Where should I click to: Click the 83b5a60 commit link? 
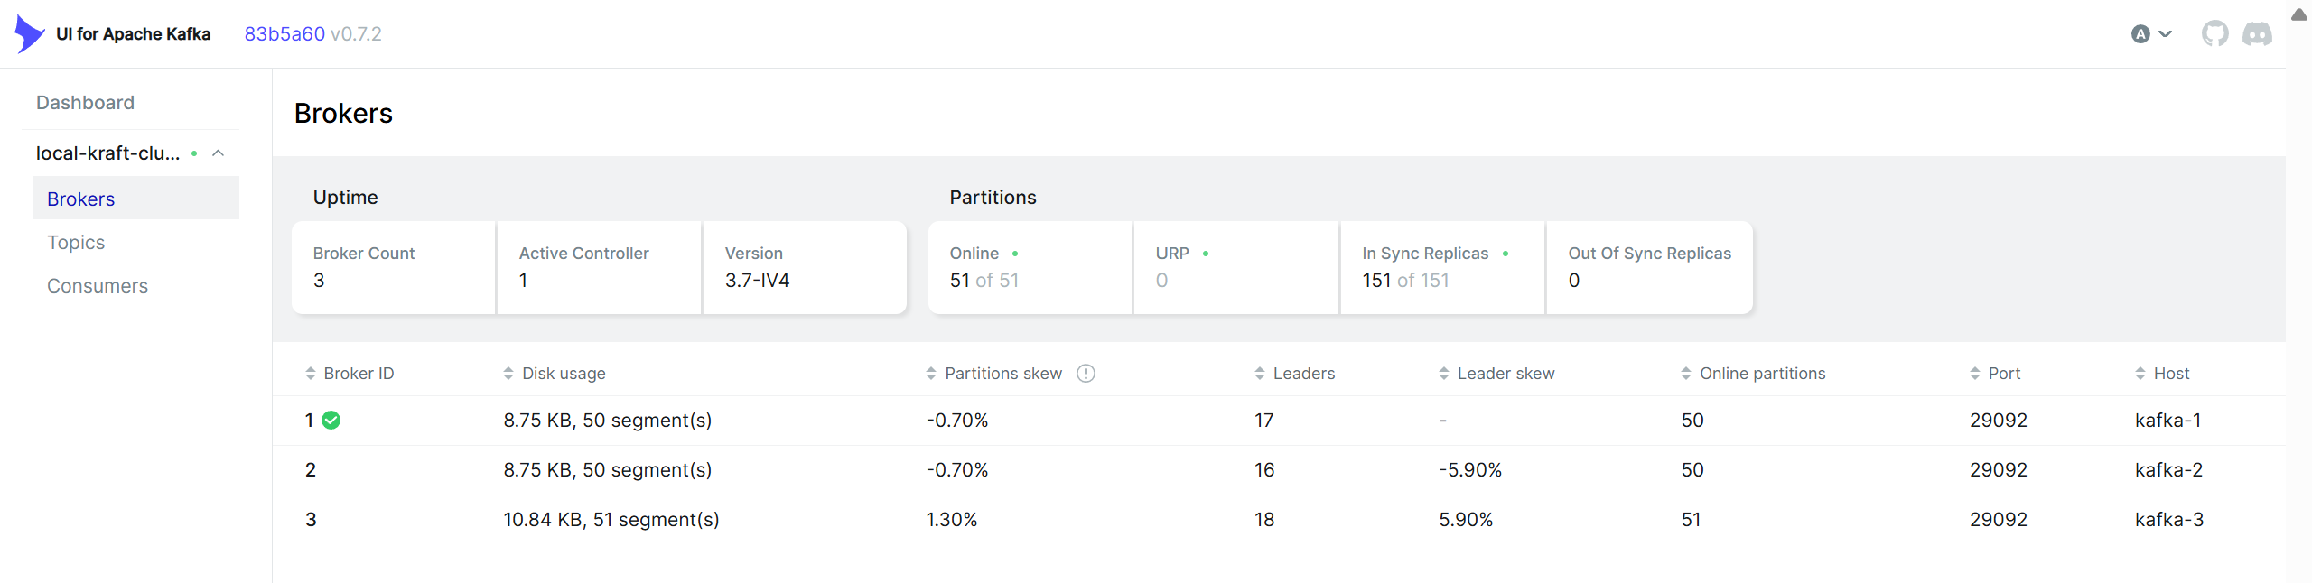(x=284, y=34)
